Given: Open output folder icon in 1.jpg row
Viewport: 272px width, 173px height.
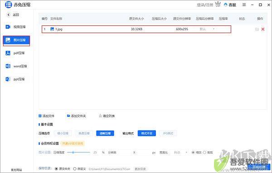Looking at the screenshot, I should (257, 29).
